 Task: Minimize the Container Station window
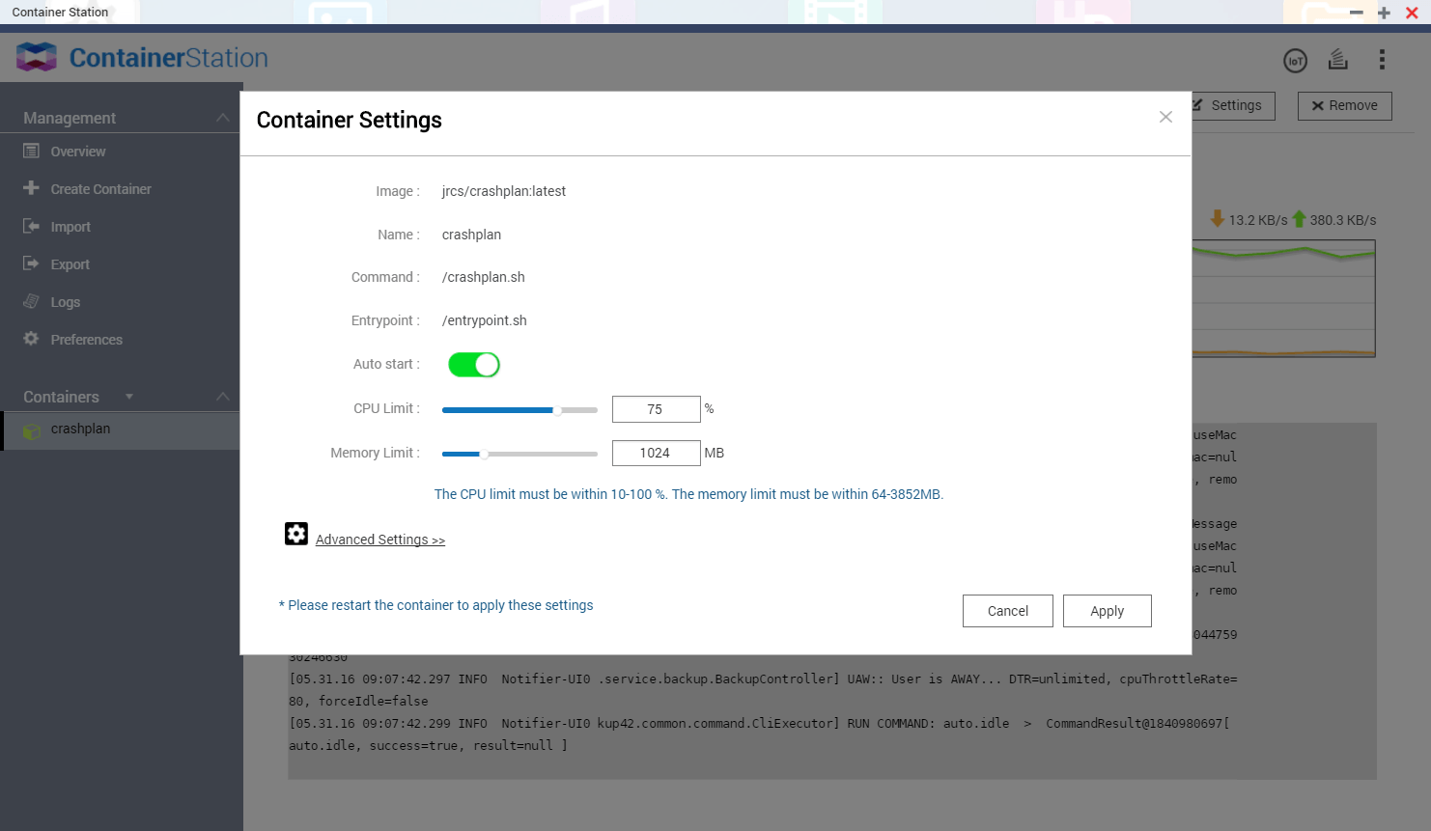click(x=1357, y=13)
